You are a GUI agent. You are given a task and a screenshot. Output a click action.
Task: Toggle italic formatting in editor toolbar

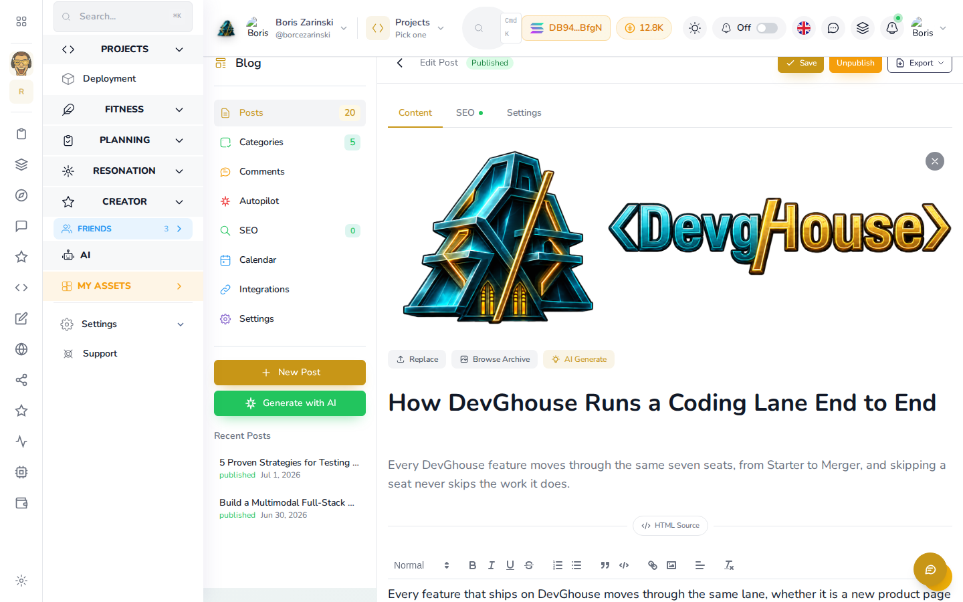click(491, 565)
